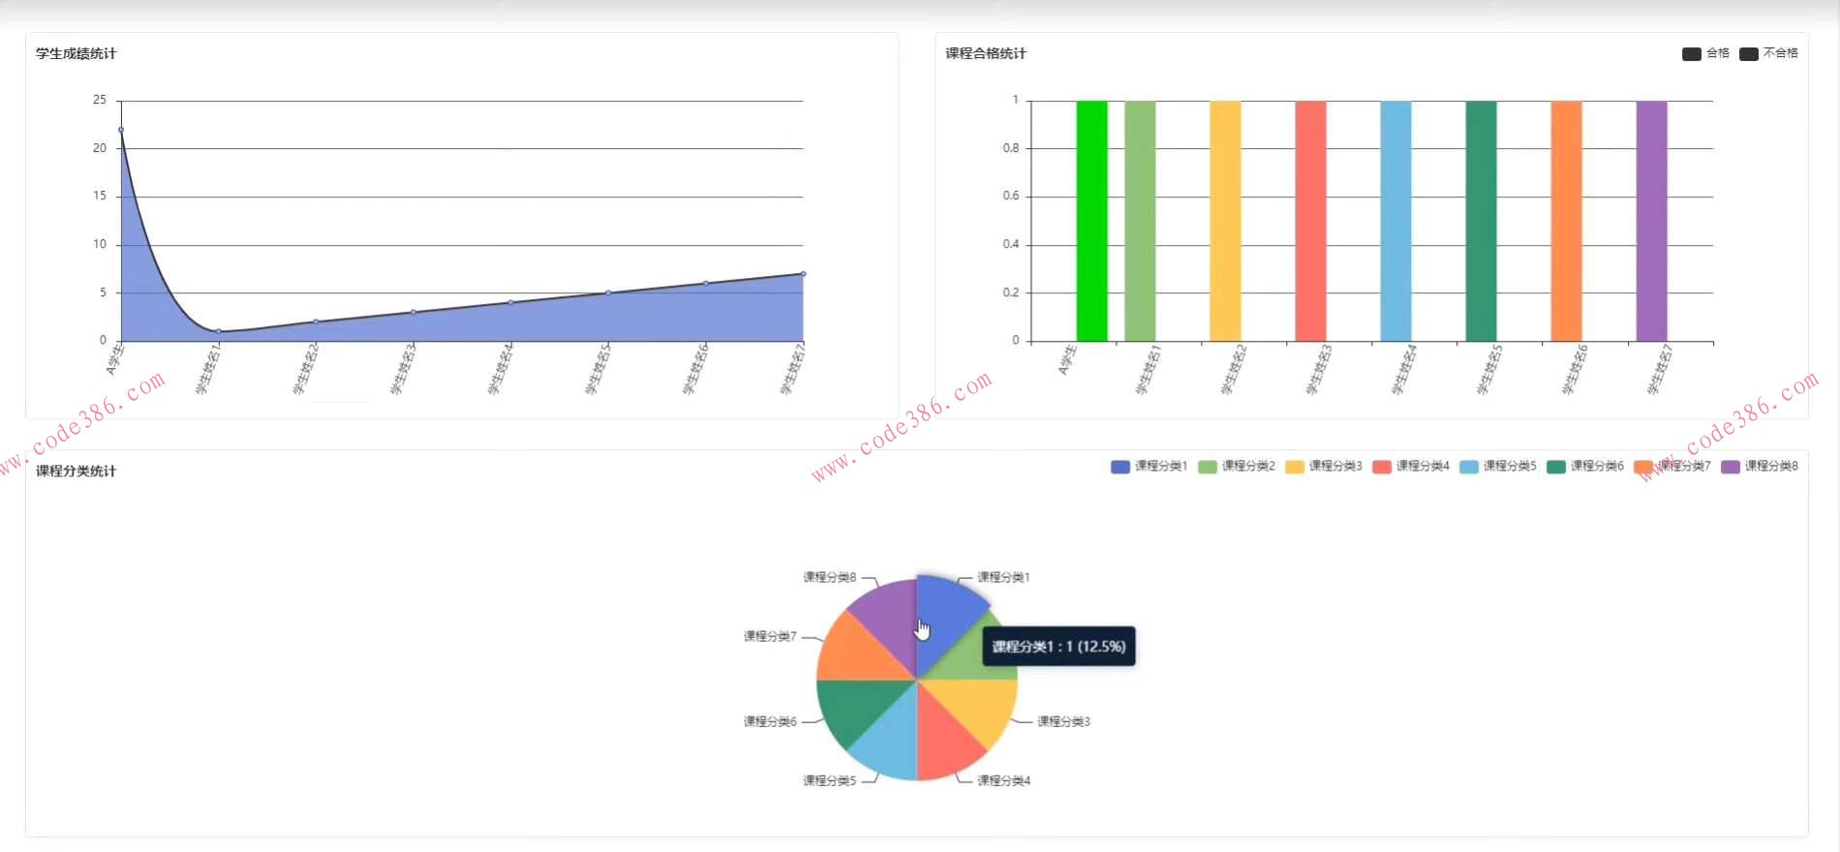
Task: Select the yellow bar for 学生姓名2
Action: (x=1225, y=221)
